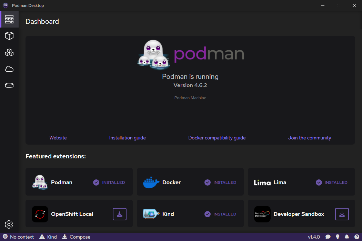Viewport: 362px width, 241px height.
Task: Click the large Podman seals logo
Action: (154, 55)
